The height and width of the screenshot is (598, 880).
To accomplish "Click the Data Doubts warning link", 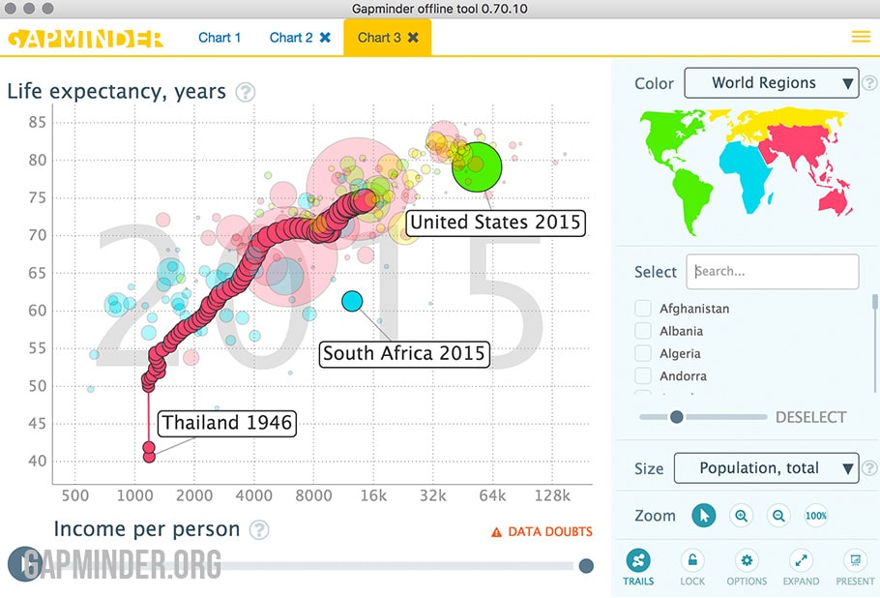I will click(x=542, y=531).
